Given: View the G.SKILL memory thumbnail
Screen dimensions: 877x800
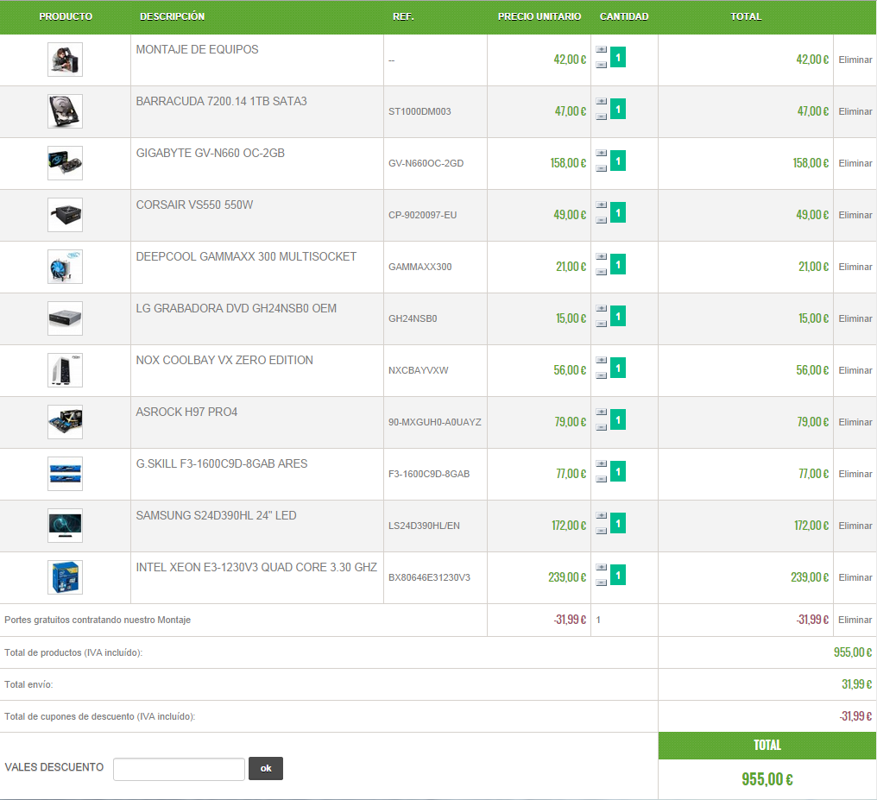Looking at the screenshot, I should (65, 474).
